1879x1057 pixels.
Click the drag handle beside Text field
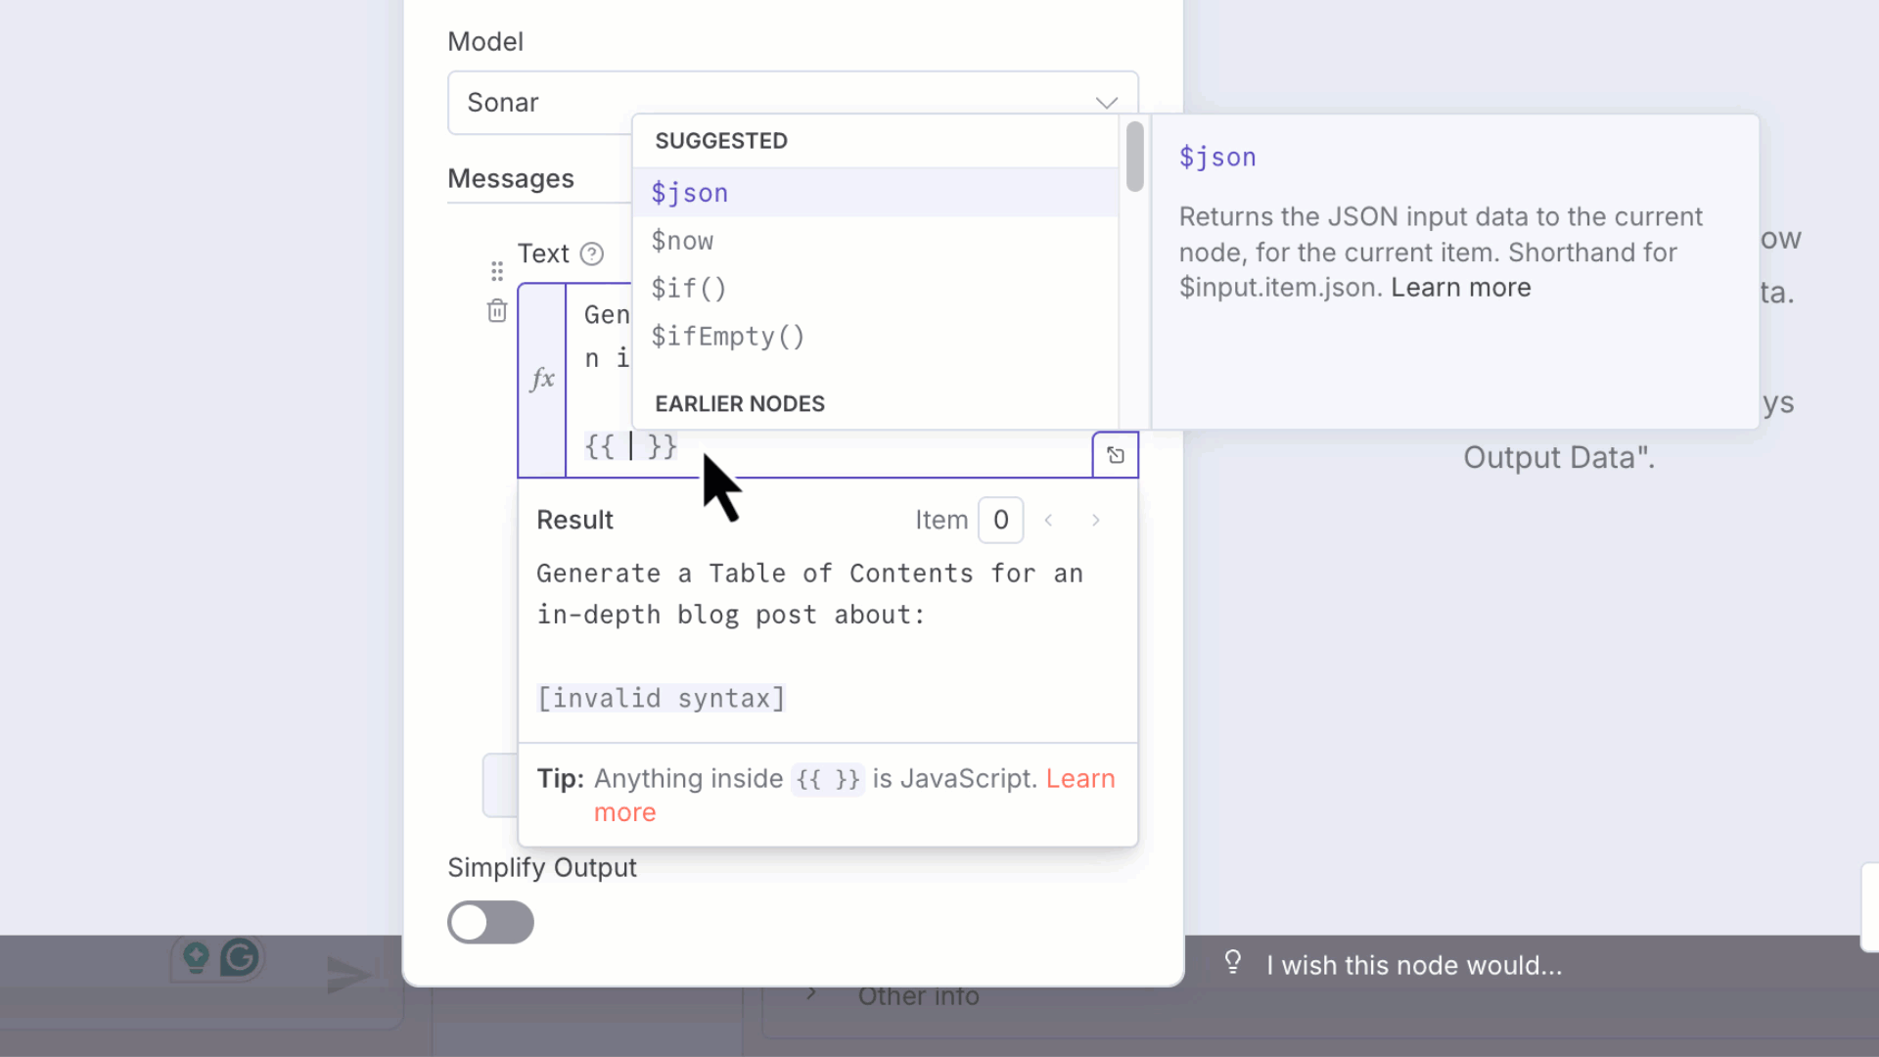[497, 271]
